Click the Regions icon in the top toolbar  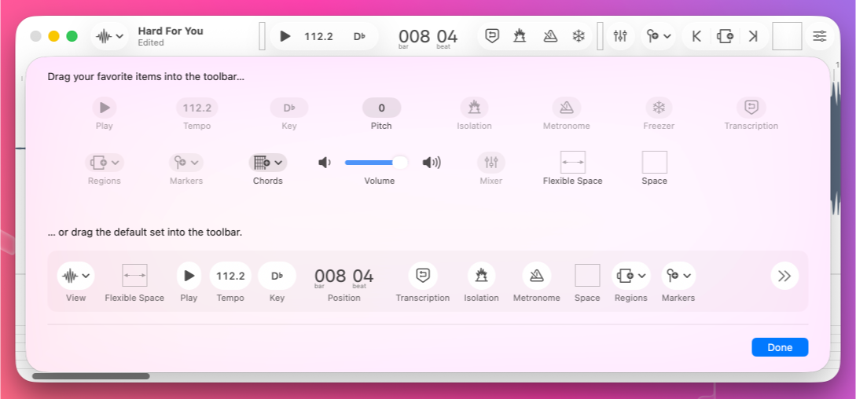click(725, 36)
